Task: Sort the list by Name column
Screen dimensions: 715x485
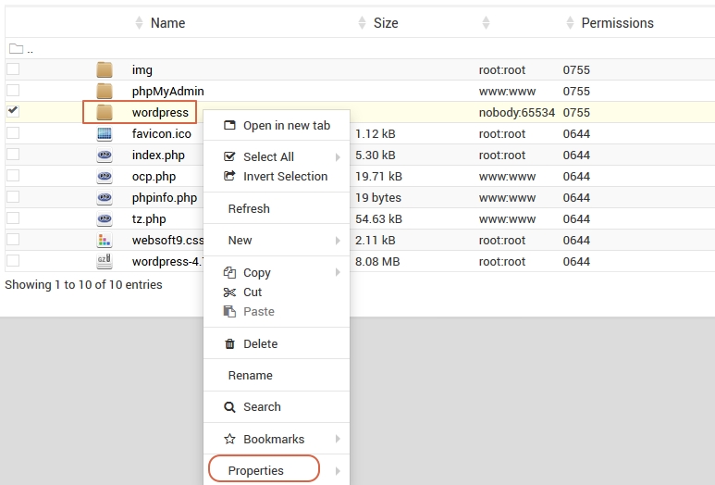Action: 167,22
